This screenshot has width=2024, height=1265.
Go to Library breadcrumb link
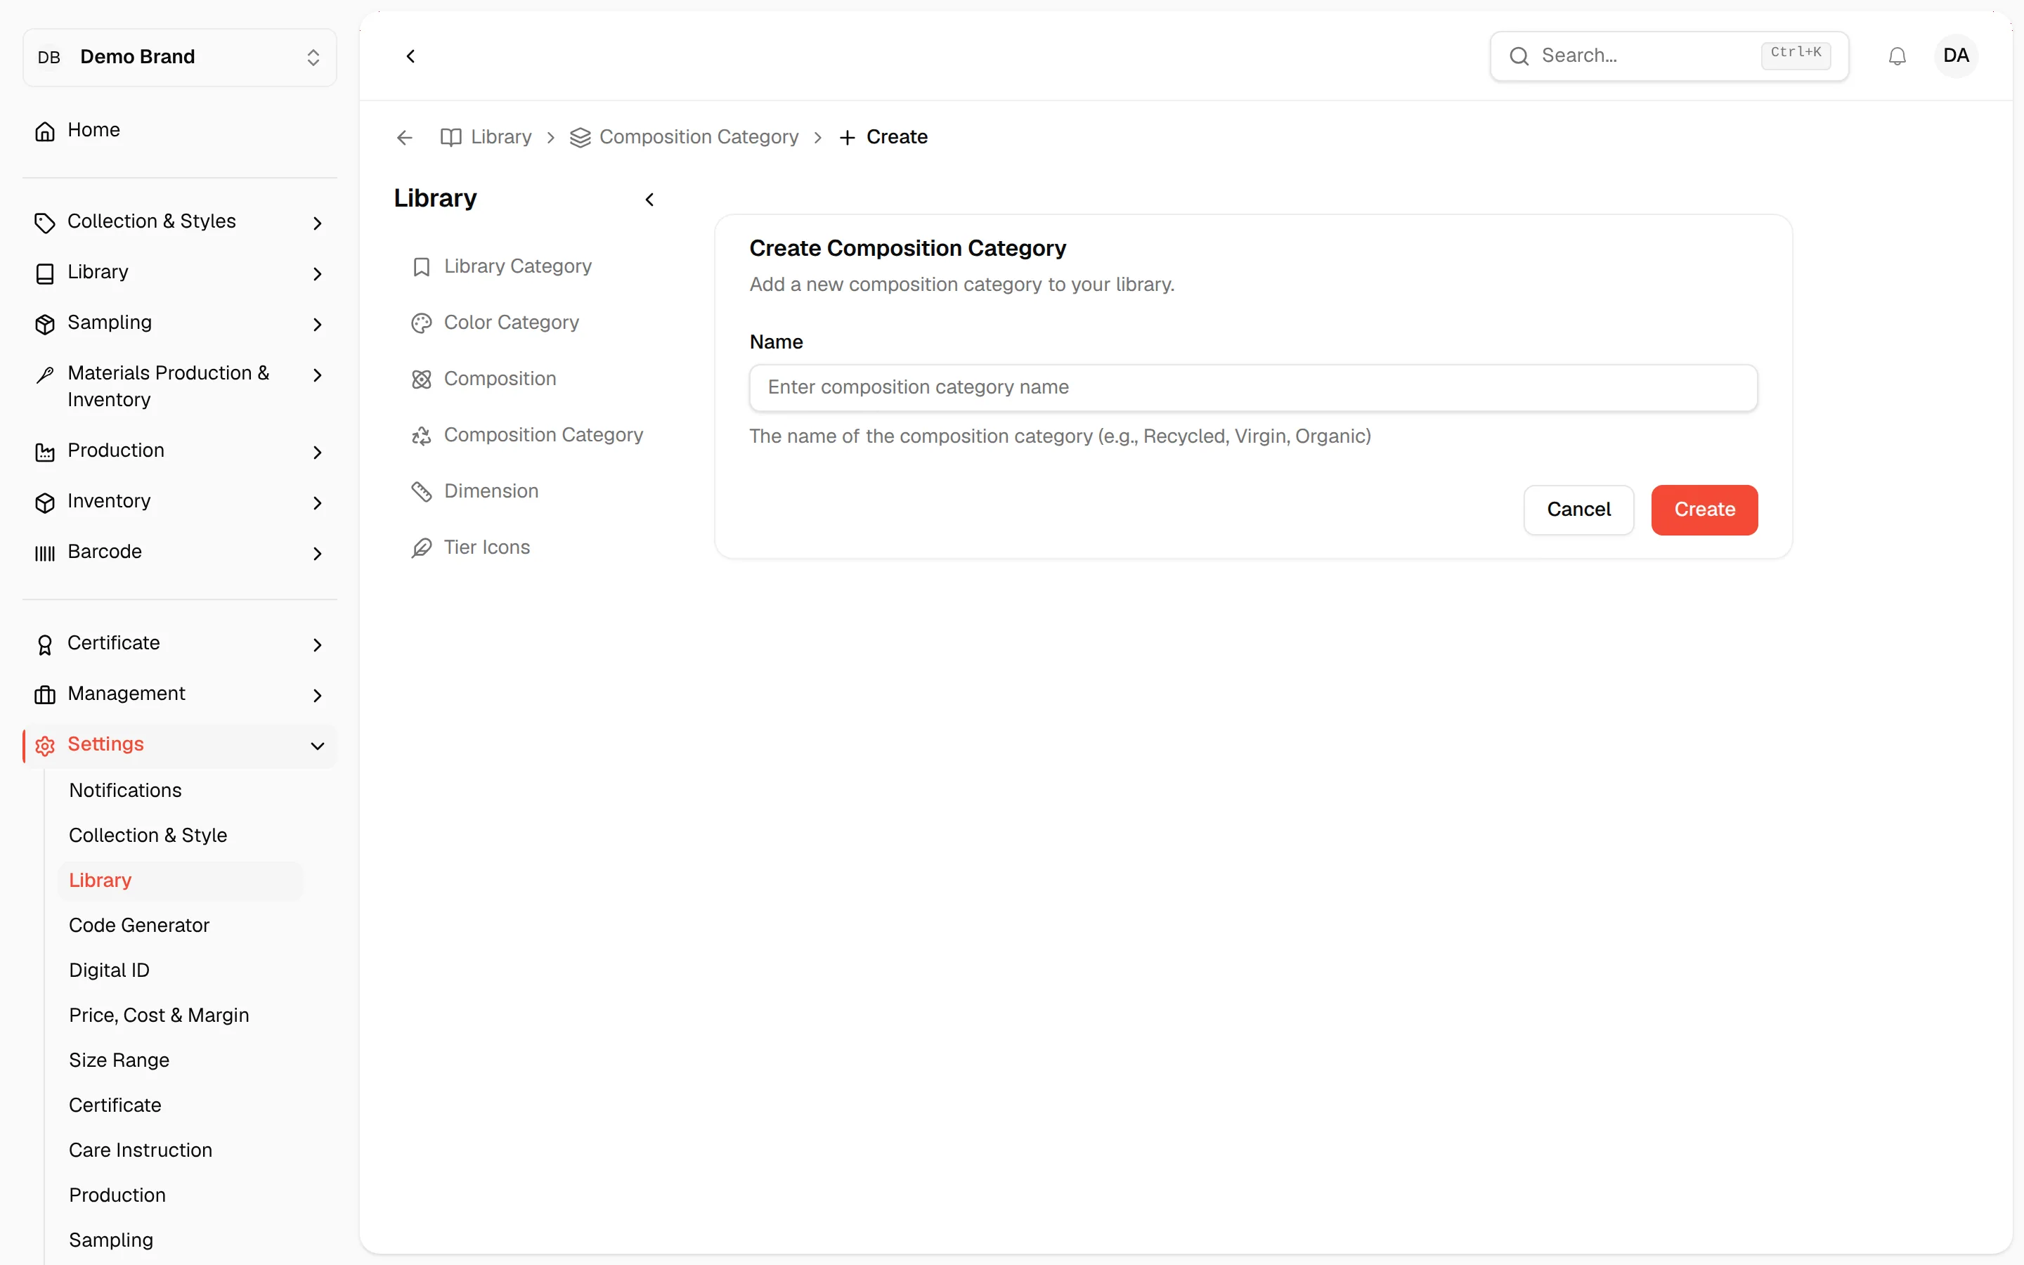coord(486,137)
